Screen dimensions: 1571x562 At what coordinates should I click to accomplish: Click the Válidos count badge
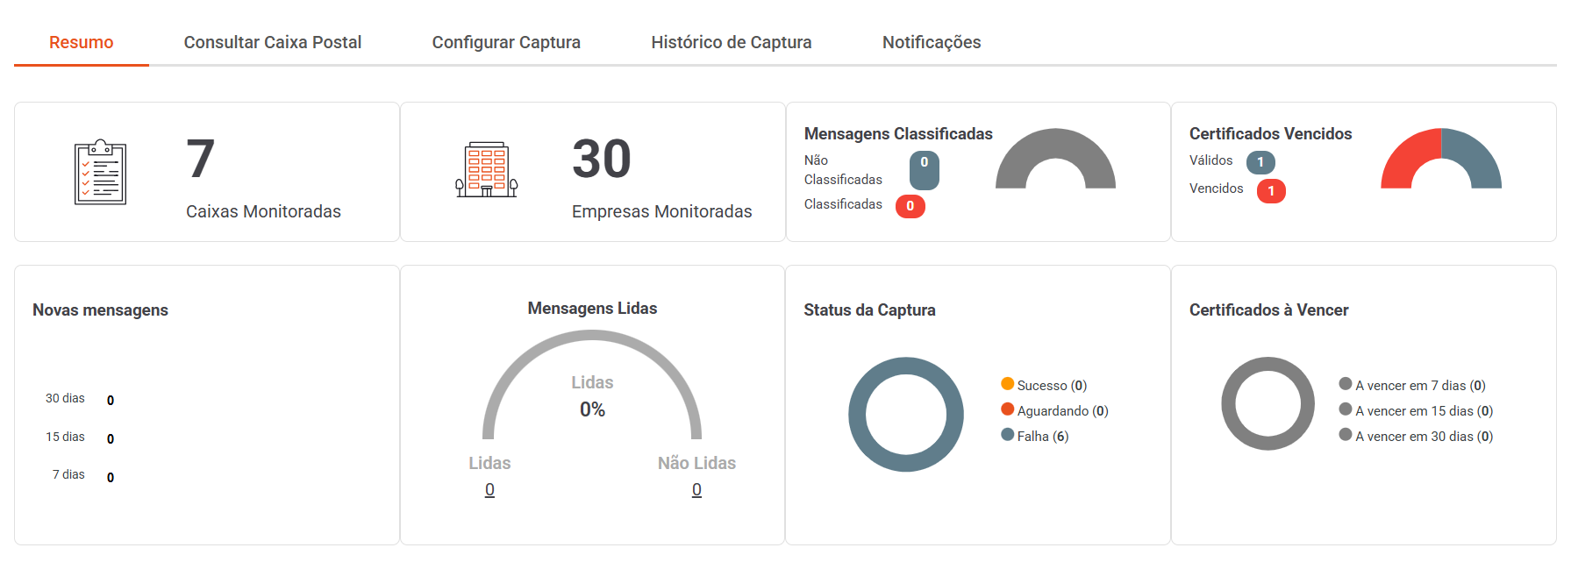(x=1260, y=162)
